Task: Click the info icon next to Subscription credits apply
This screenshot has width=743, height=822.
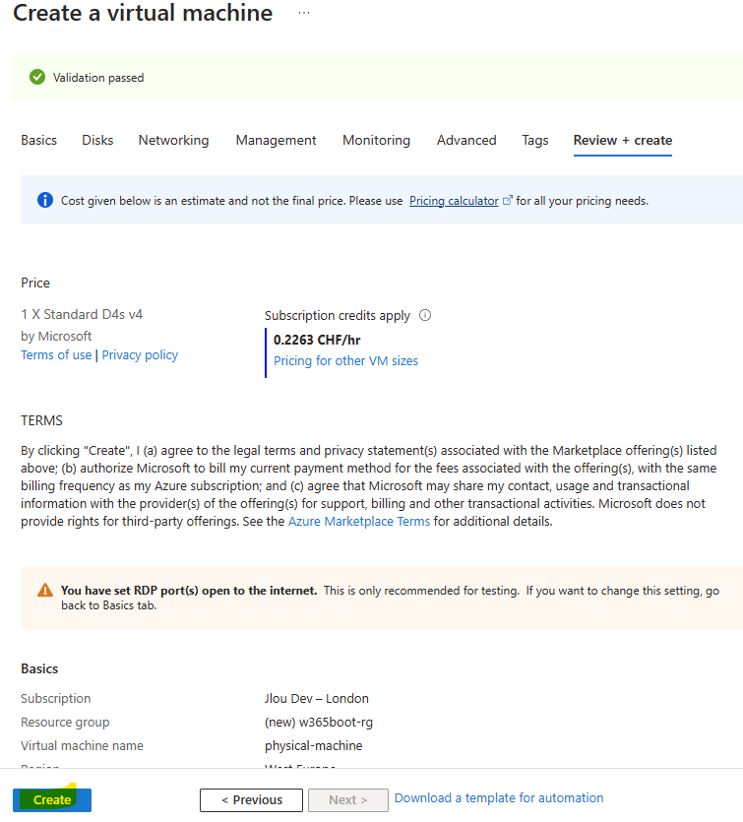Action: click(425, 315)
